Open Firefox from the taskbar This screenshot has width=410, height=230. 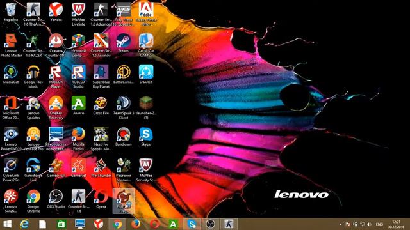136,224
